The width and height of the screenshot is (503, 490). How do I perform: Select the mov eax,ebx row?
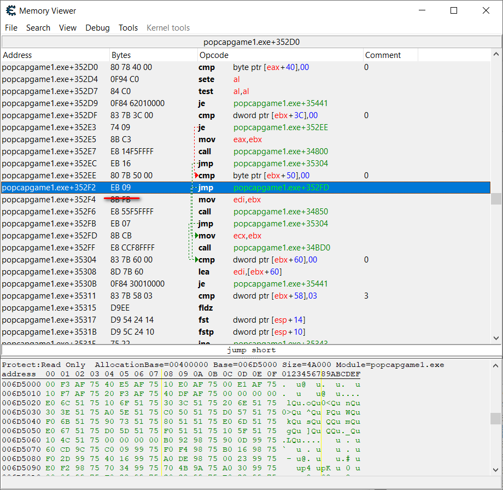tap(245, 139)
